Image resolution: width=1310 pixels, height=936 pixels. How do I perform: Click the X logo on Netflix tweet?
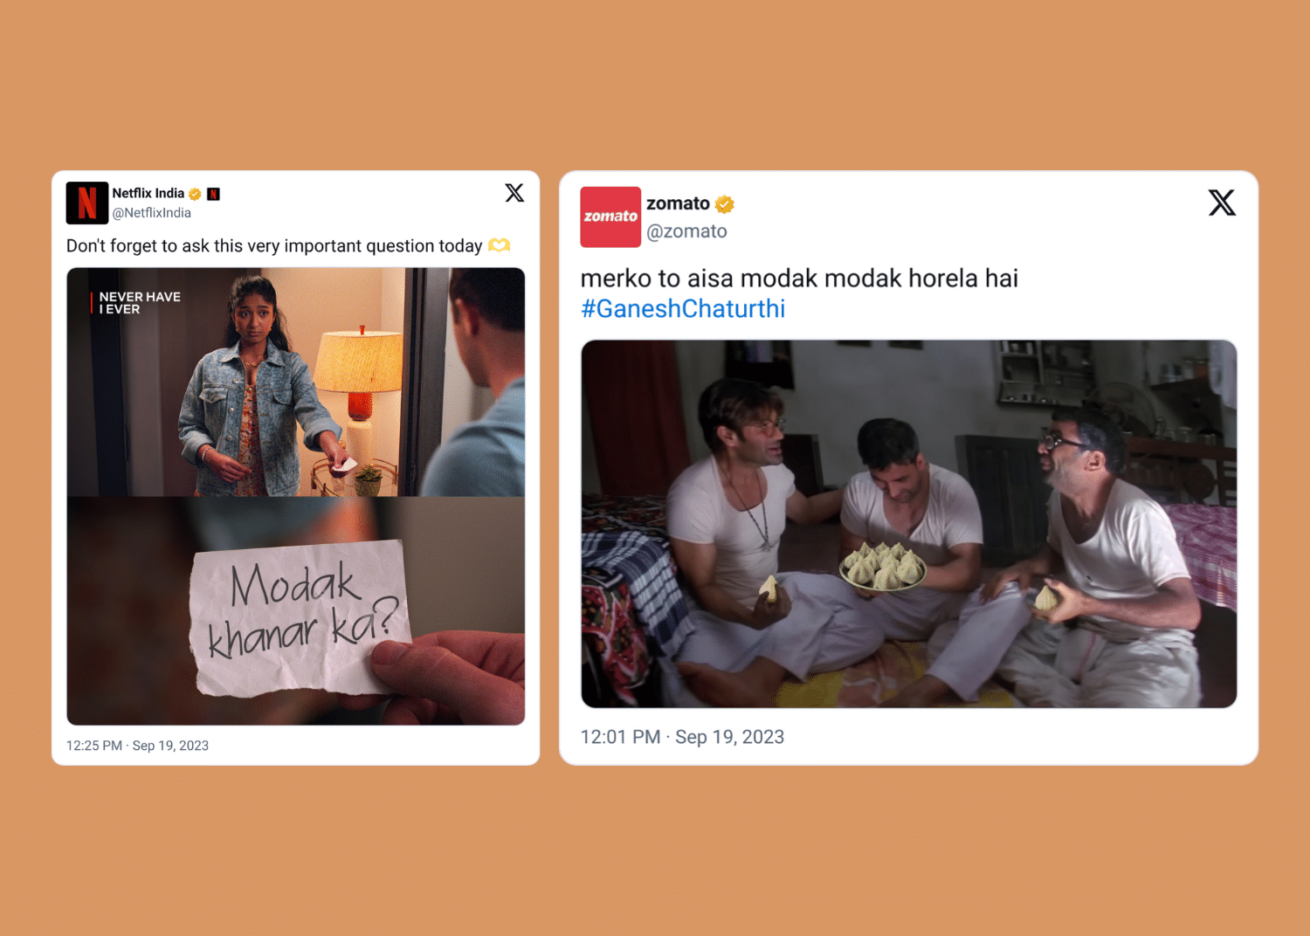tap(514, 193)
